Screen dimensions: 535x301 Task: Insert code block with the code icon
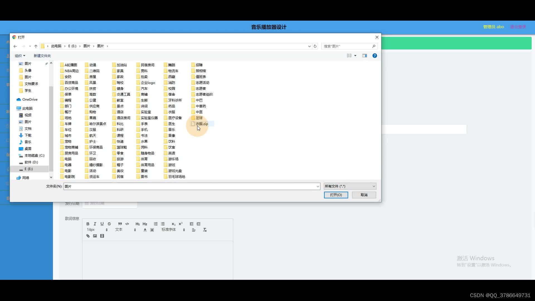pyautogui.click(x=127, y=224)
